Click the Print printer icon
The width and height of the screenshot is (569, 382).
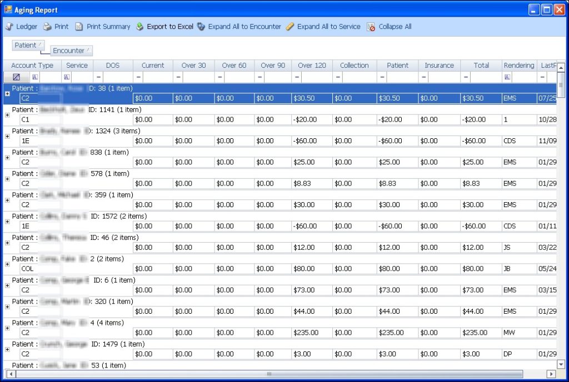coord(47,27)
